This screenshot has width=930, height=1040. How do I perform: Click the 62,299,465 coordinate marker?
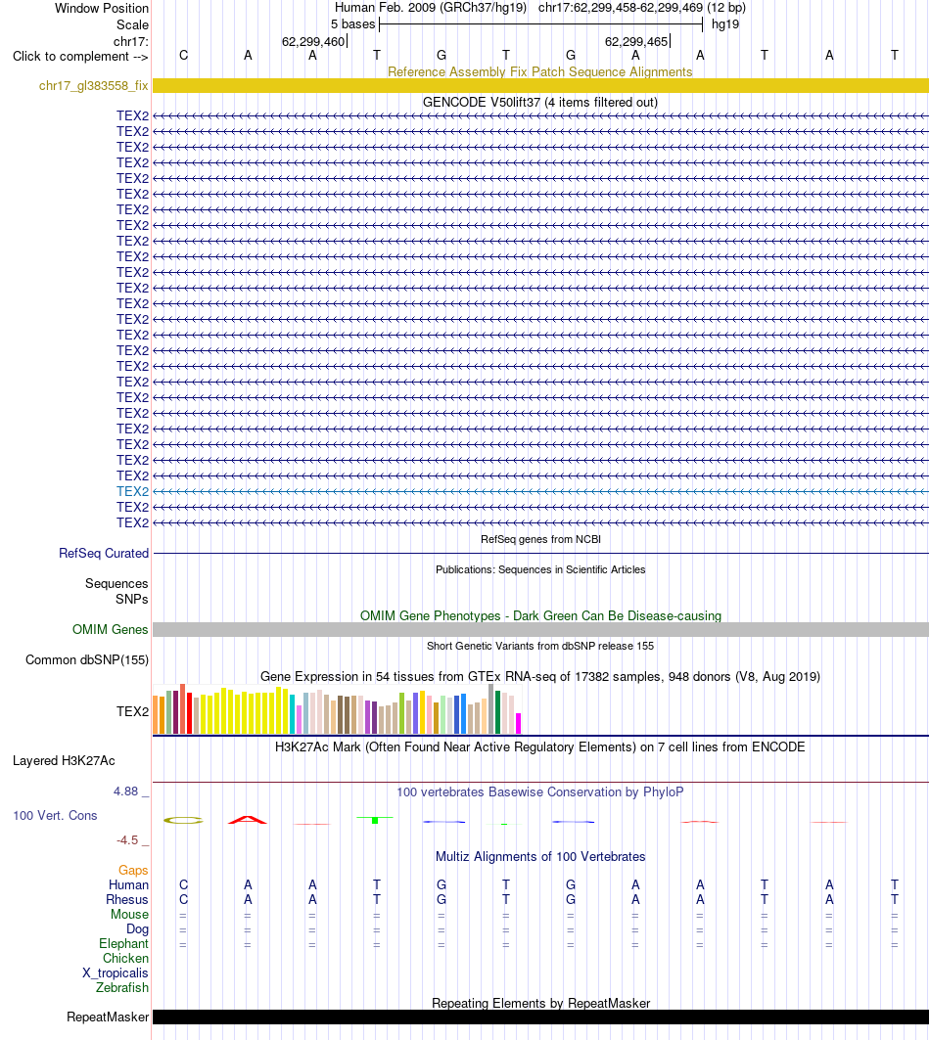[636, 41]
